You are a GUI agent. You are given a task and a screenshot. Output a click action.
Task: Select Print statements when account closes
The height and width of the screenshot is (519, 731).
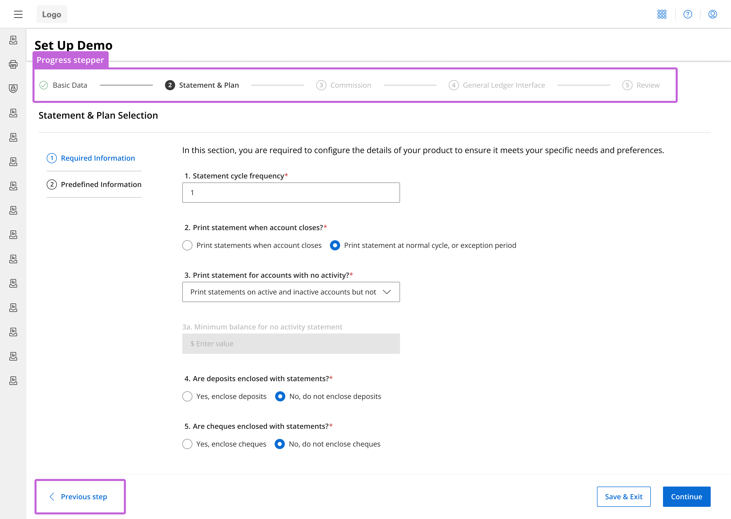[x=187, y=246]
